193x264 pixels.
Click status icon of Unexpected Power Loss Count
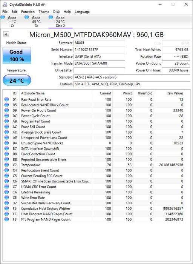[6, 137]
